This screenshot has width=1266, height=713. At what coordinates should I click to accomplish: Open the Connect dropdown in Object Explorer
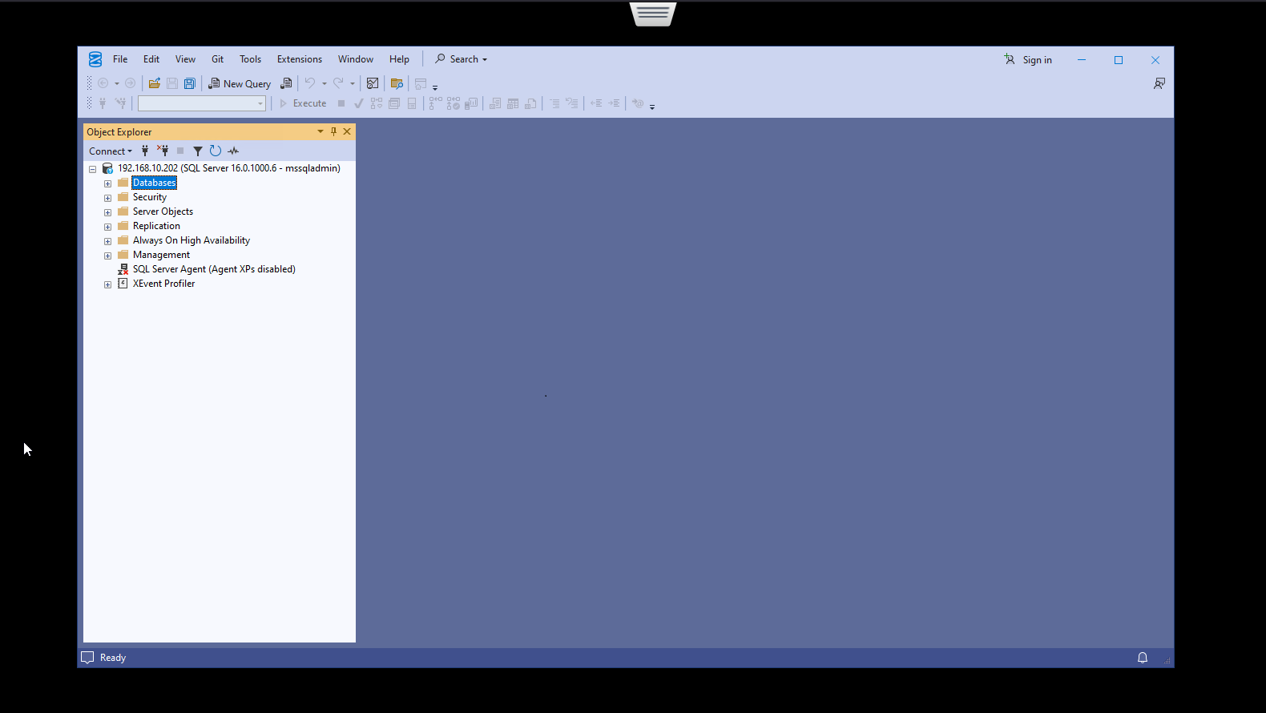[111, 151]
